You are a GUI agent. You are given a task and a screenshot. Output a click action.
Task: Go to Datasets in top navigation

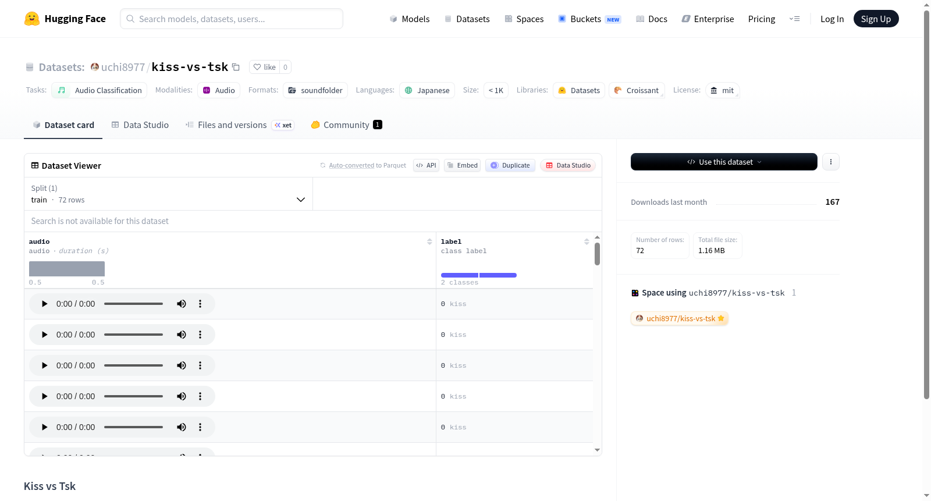(467, 19)
